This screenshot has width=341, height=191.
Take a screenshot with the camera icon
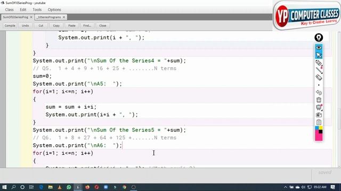319,115
